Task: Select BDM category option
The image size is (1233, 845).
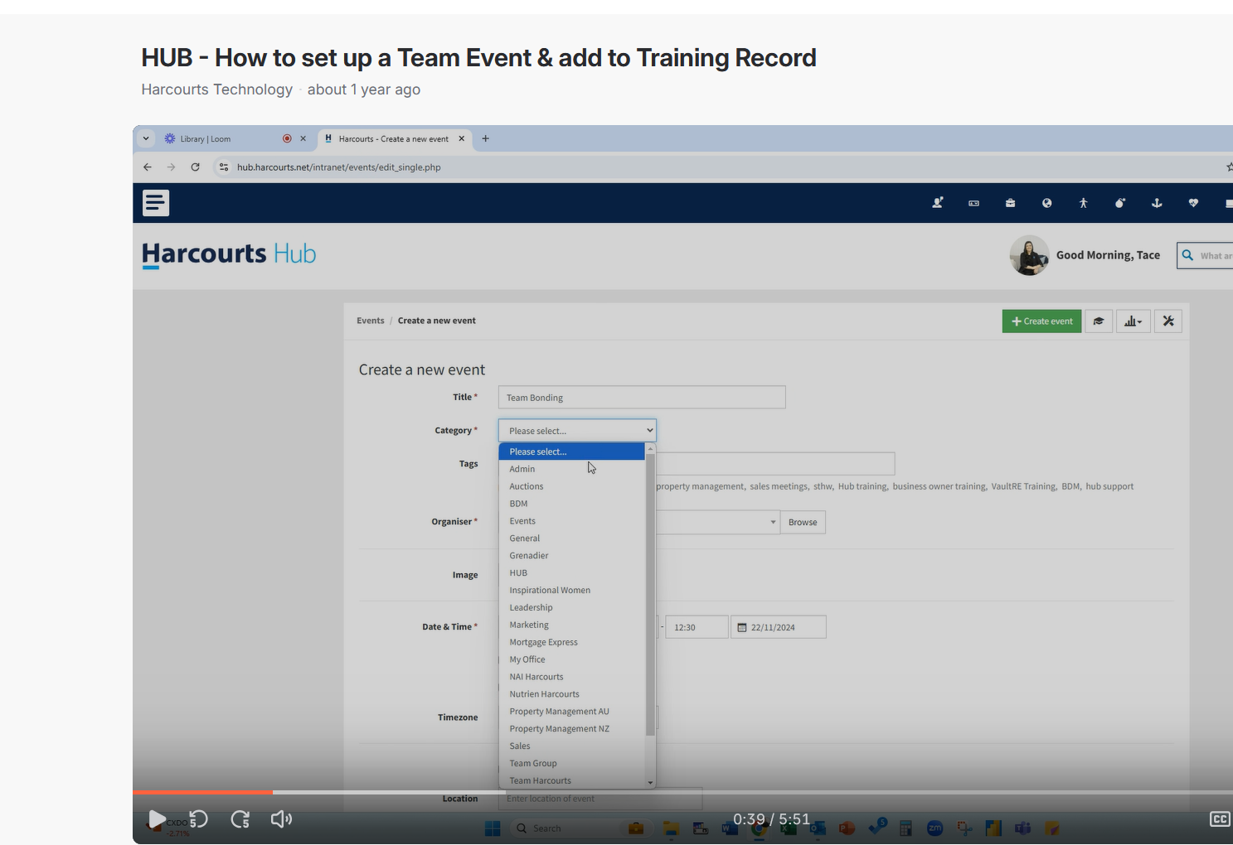Action: (x=571, y=504)
